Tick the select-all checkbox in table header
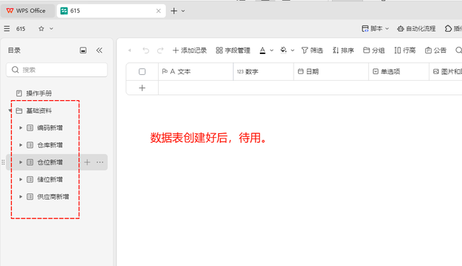This screenshot has height=266, width=462. pos(142,71)
